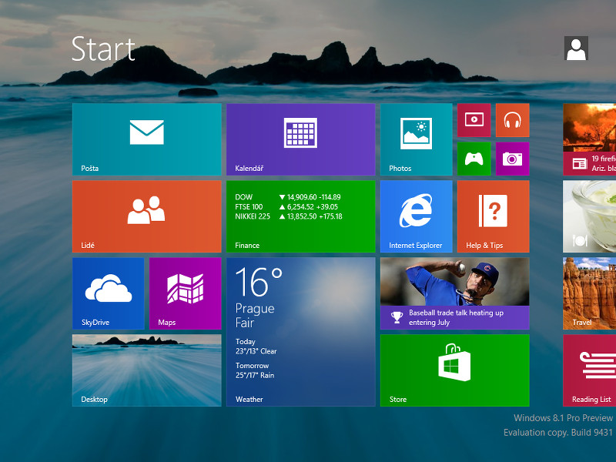Launch the Xbox Games controller tile
Viewport: 616px width, 462px height.
tap(474, 159)
